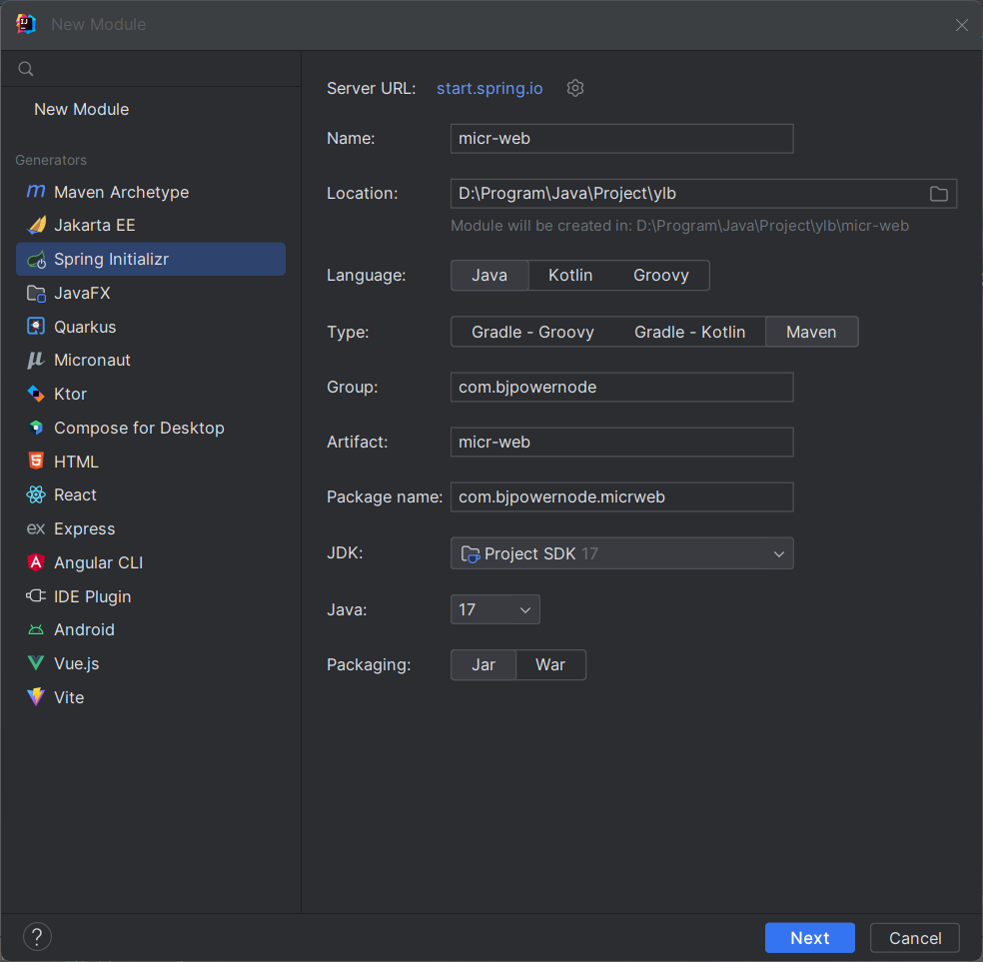
Task: Select HTML generator entry
Action: click(151, 462)
